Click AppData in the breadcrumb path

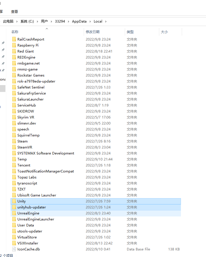click(x=79, y=21)
